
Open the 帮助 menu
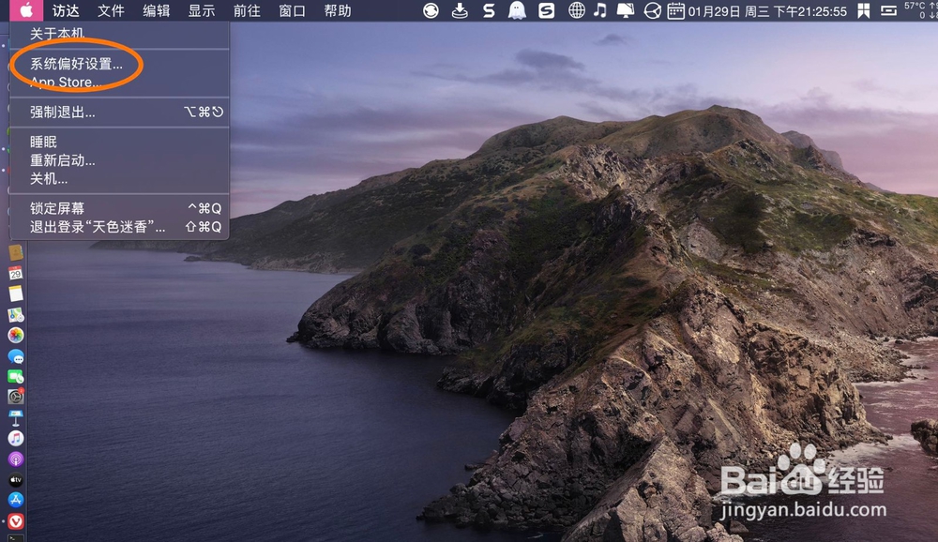pyautogui.click(x=338, y=10)
